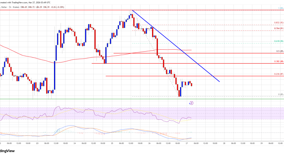Click the Fibonacci 0.764 level label
This screenshot has width=284, height=156.
click(x=279, y=28)
